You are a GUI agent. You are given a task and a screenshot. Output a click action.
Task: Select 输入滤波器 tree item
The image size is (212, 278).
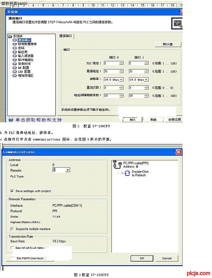tap(26, 56)
